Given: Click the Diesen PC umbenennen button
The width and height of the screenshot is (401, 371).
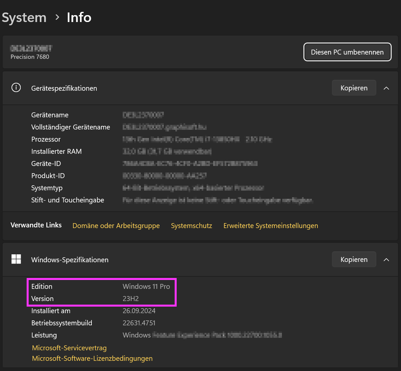Looking at the screenshot, I should (347, 52).
